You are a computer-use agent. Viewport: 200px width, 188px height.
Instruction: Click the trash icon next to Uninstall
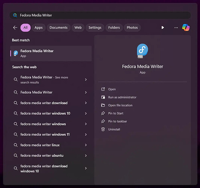tap(103, 129)
